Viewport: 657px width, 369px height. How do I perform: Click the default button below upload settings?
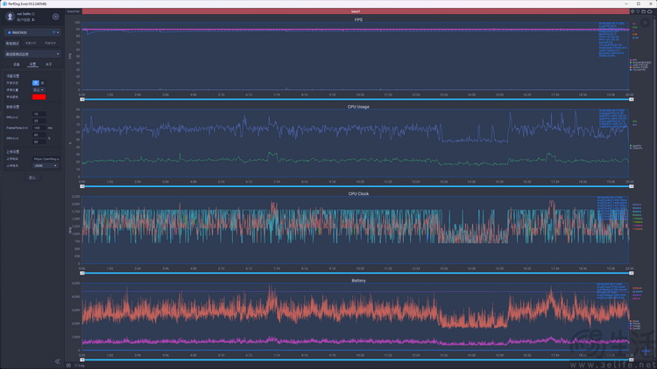pos(32,178)
